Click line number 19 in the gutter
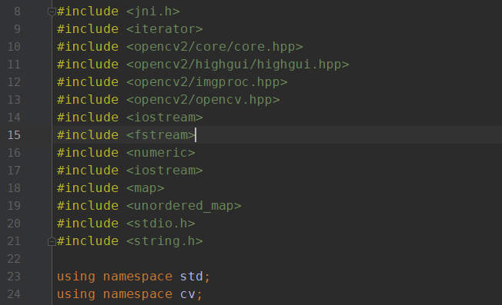Image resolution: width=502 pixels, height=305 pixels. tap(14, 206)
